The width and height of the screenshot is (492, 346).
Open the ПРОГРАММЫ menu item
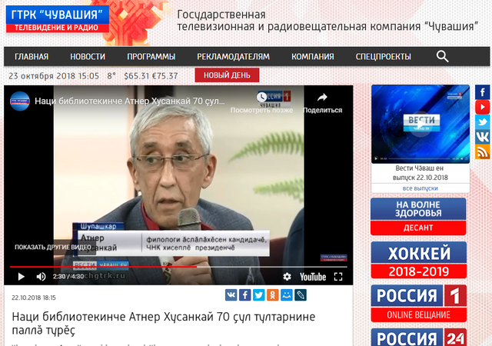point(151,57)
